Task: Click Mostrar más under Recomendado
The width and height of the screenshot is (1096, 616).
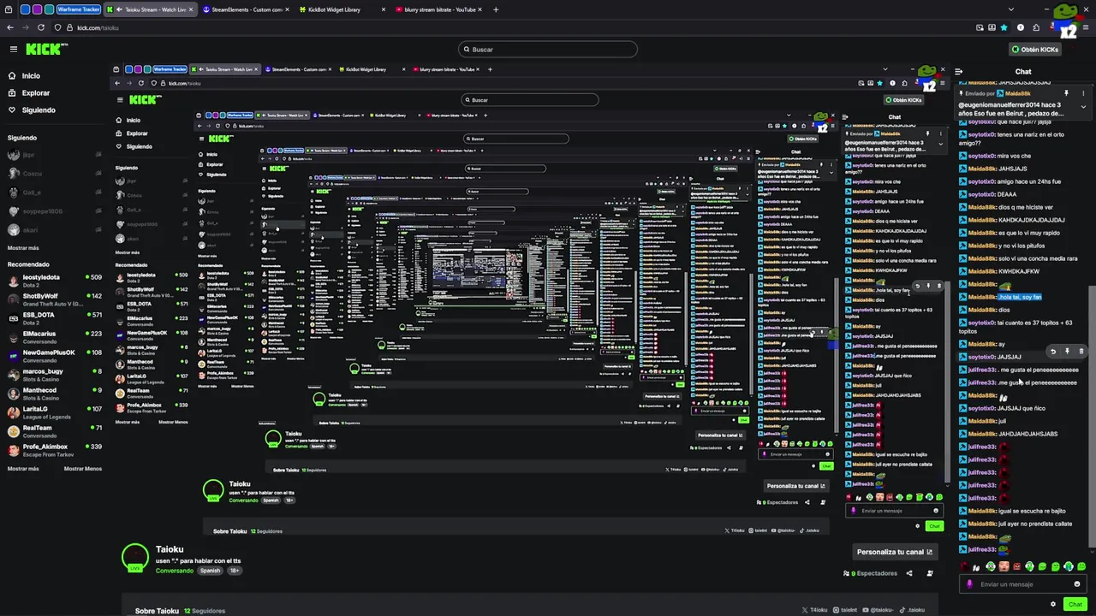Action: [x=23, y=469]
